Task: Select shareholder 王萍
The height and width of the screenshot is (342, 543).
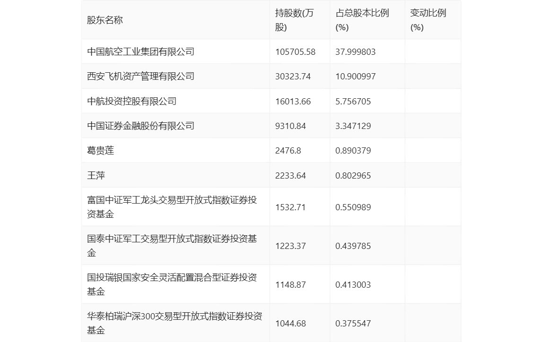Action: click(96, 175)
